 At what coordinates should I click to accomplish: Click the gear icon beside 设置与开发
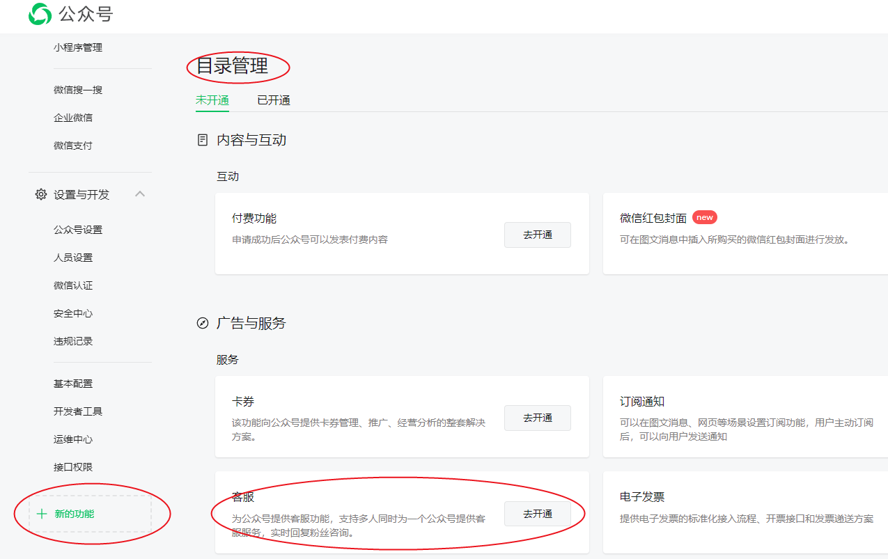41,194
